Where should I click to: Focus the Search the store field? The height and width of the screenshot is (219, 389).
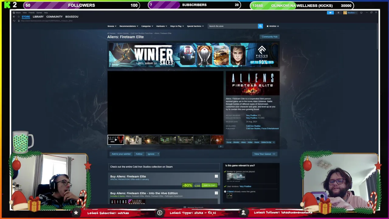[x=232, y=26]
